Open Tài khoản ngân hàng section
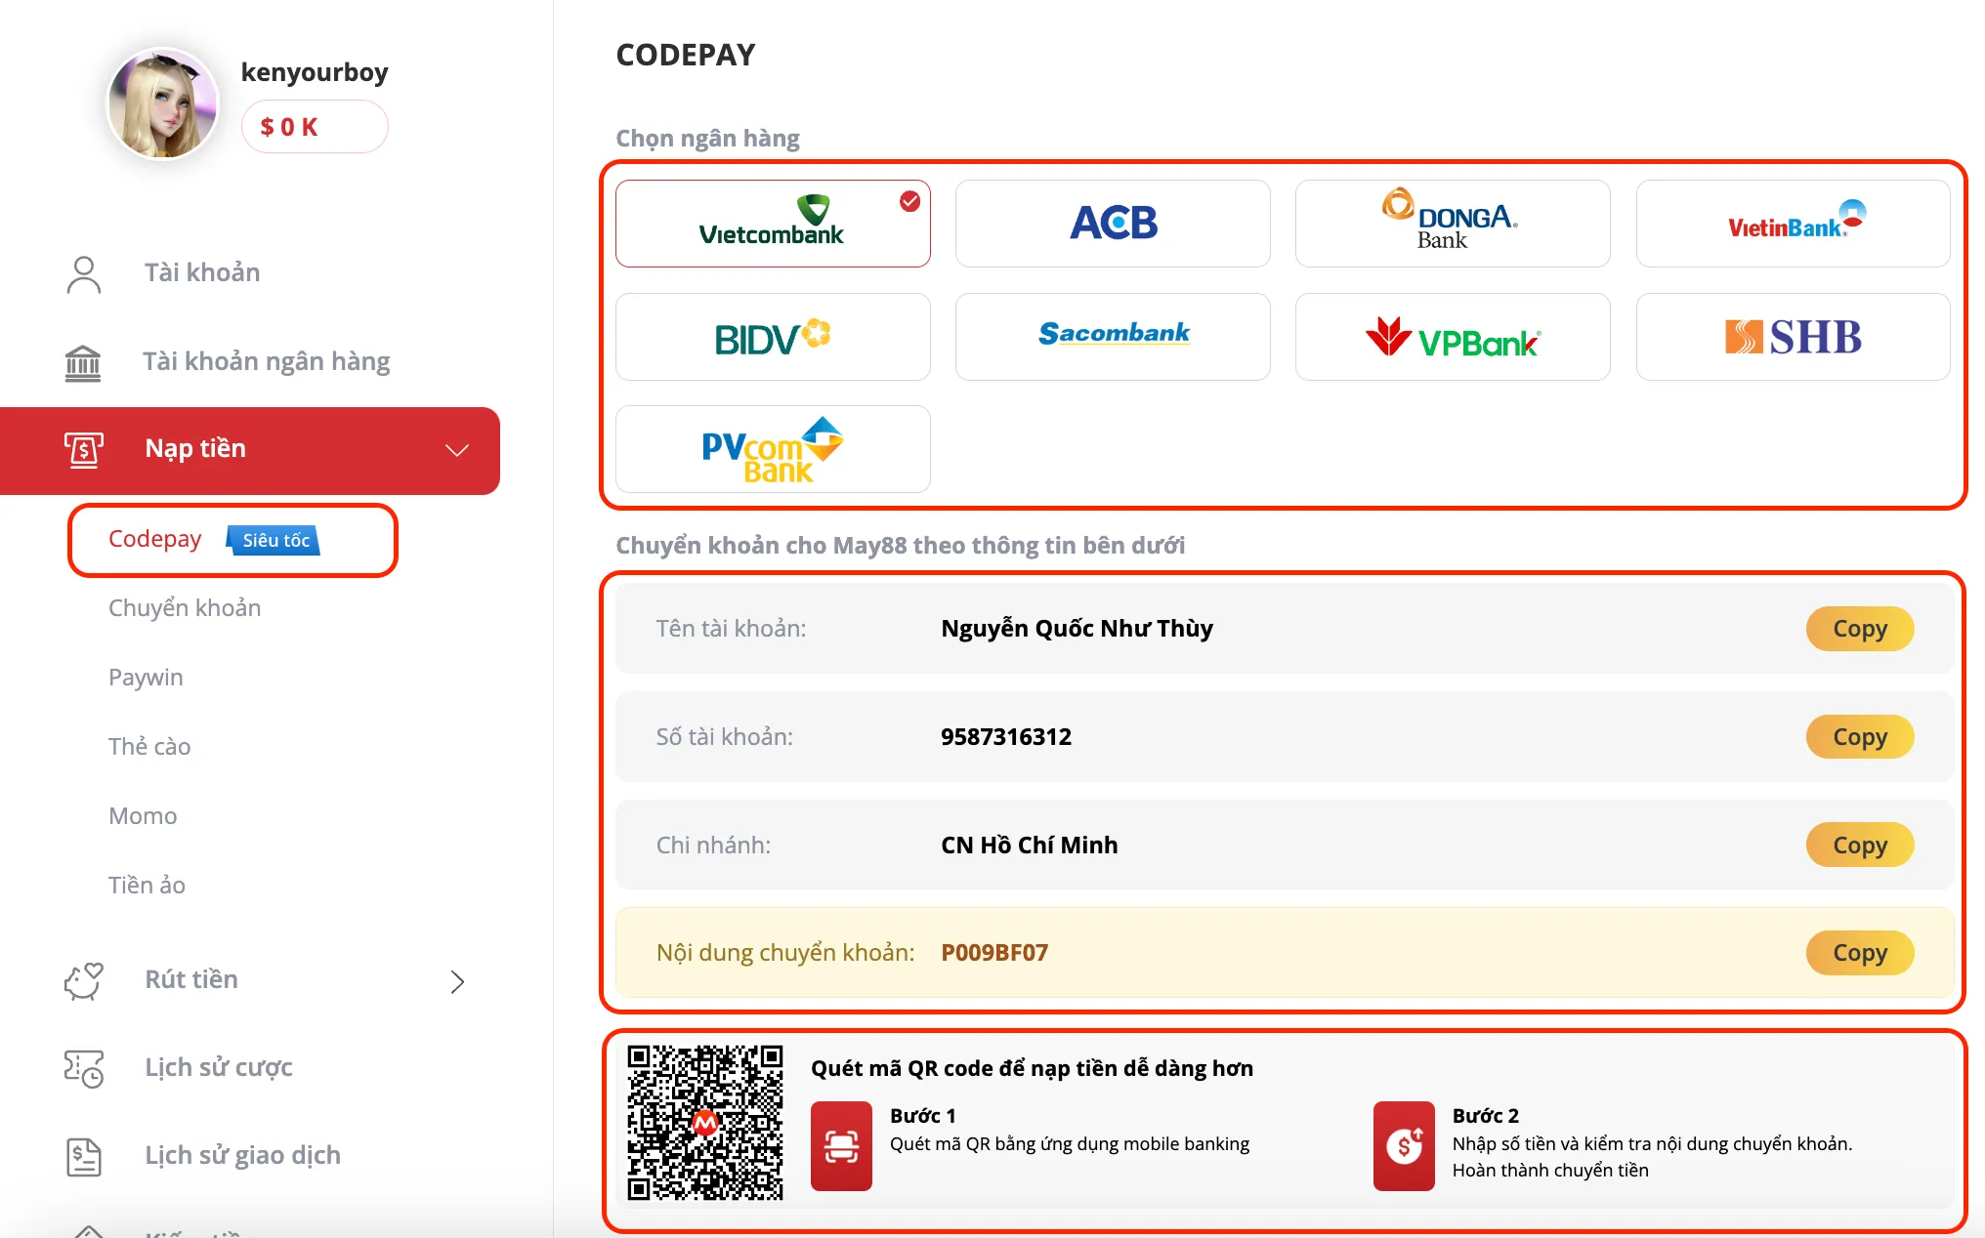The image size is (1985, 1238). [267, 361]
